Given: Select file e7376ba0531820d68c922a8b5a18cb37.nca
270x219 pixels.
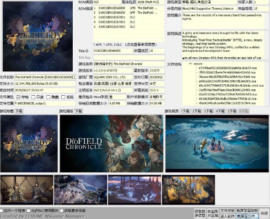Looking at the screenshot, I should coord(227,68).
